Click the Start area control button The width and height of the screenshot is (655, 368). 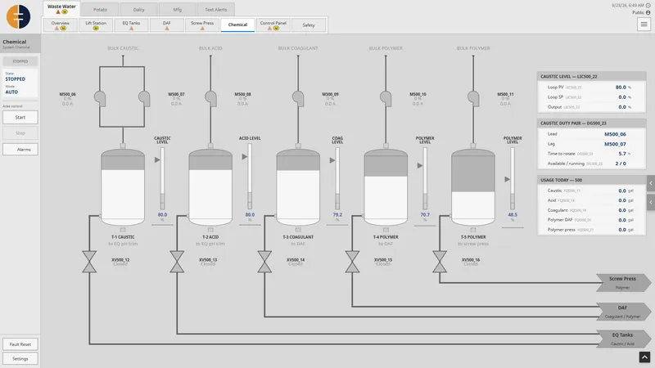[20, 117]
